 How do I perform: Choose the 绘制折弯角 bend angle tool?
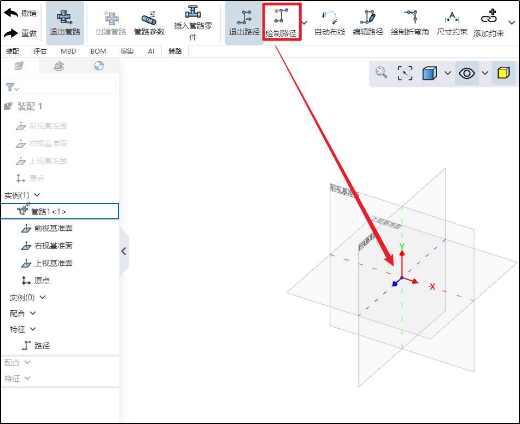pos(410,22)
